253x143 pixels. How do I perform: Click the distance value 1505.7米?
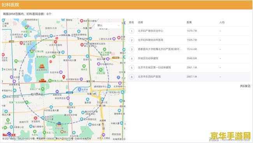tap(192, 40)
